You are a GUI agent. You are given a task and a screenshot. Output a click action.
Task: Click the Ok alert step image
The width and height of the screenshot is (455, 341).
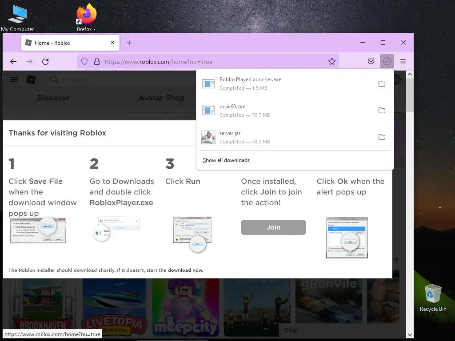click(x=347, y=238)
